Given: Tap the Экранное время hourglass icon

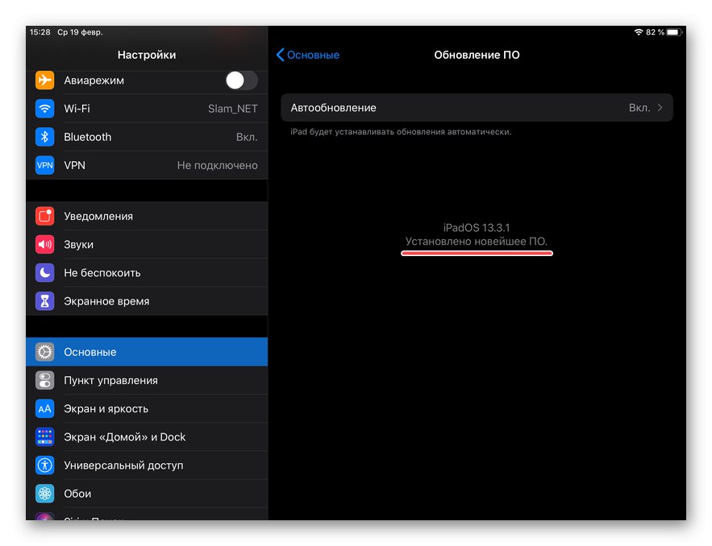Looking at the screenshot, I should (44, 301).
